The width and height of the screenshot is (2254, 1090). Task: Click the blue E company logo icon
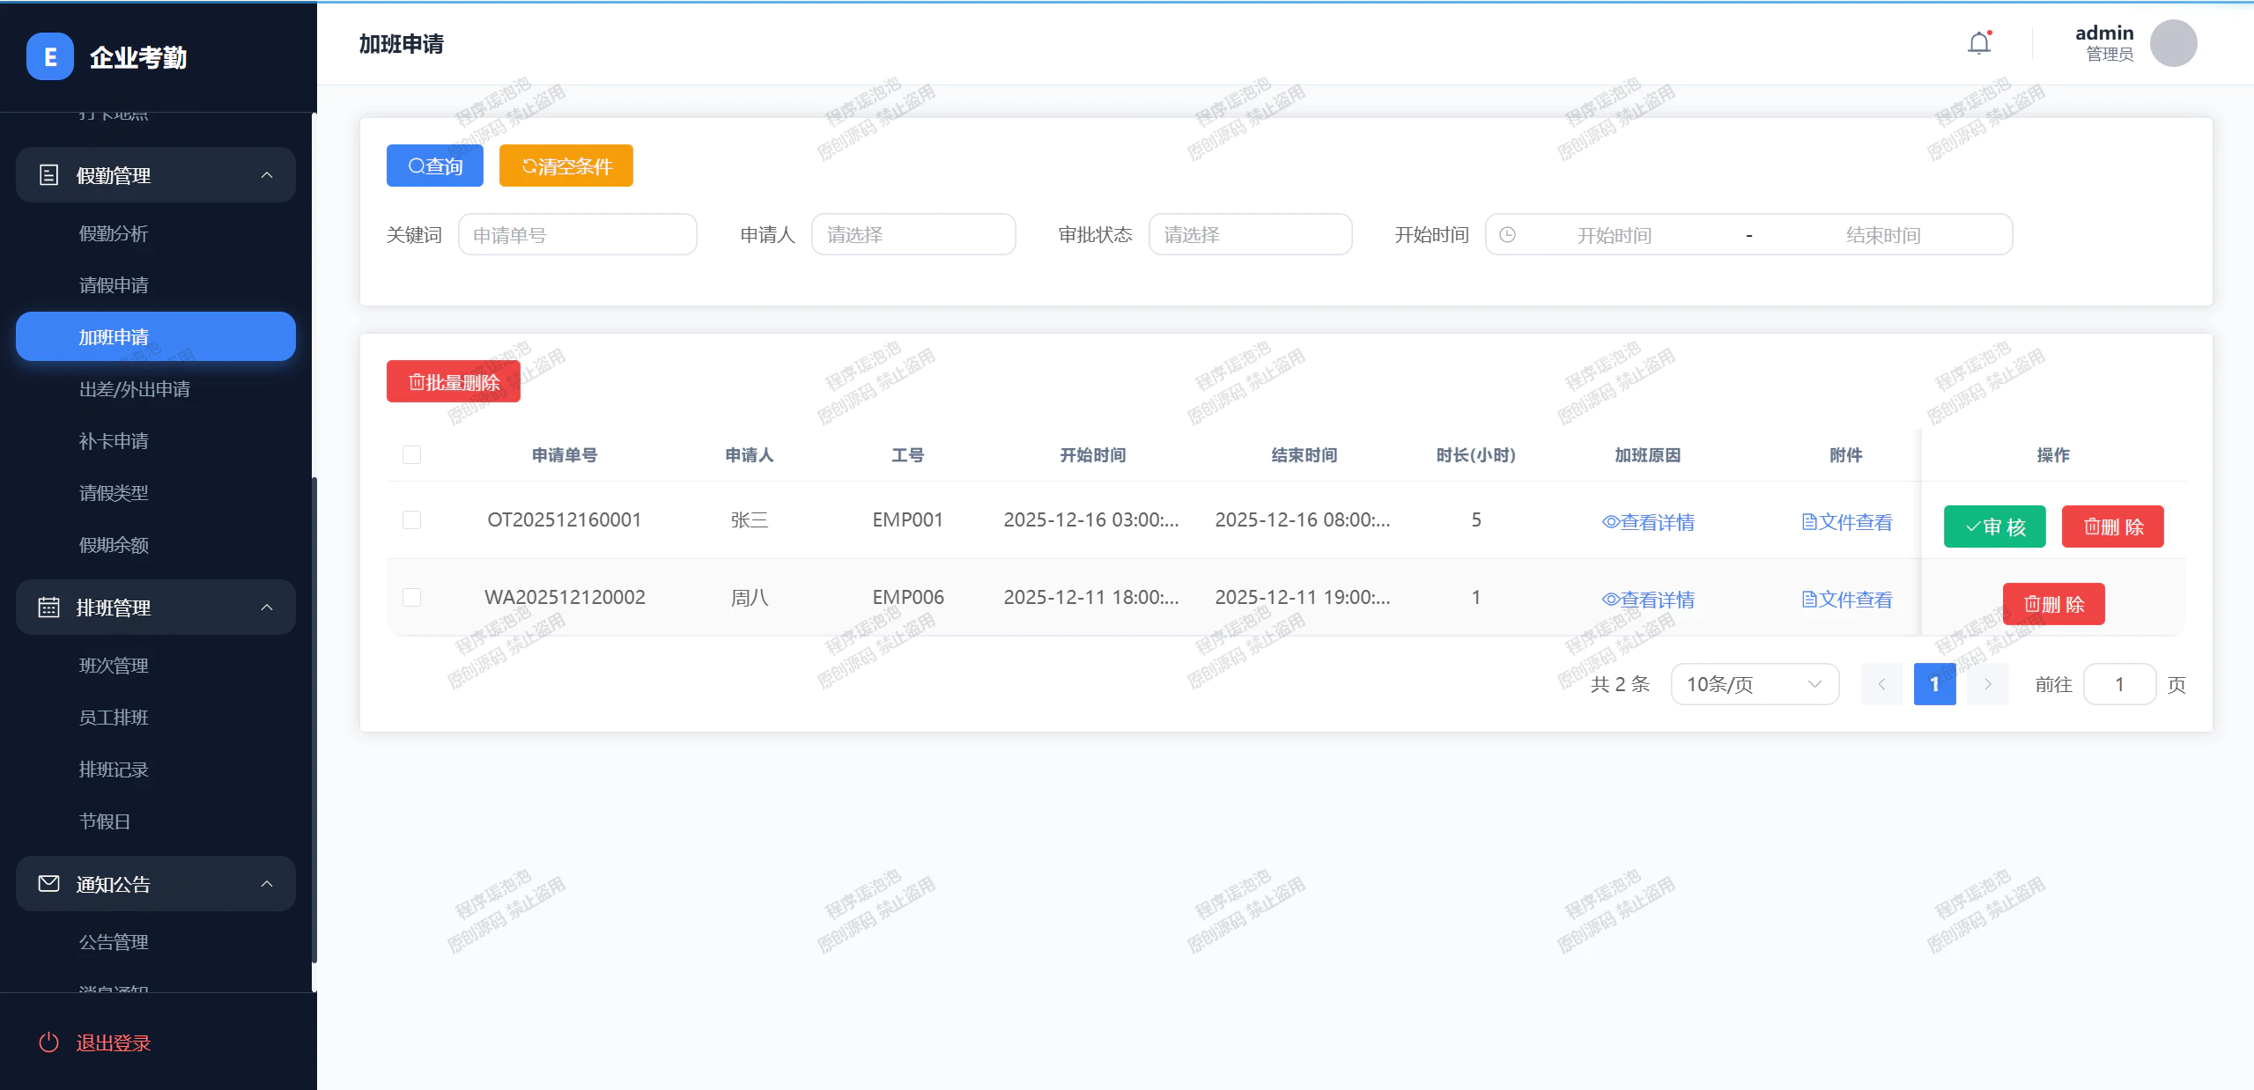50,57
